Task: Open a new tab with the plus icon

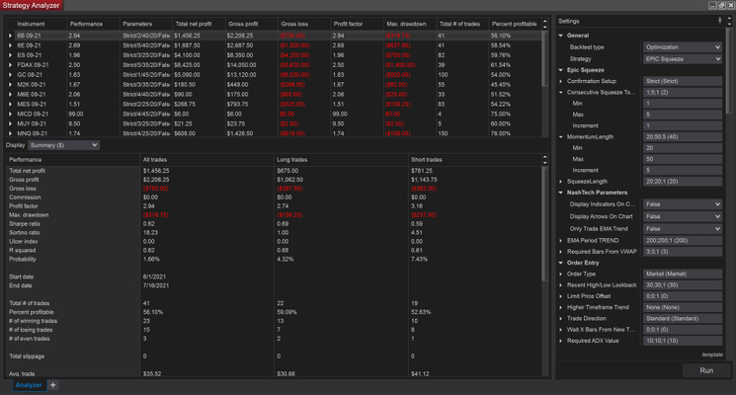Action: click(53, 384)
